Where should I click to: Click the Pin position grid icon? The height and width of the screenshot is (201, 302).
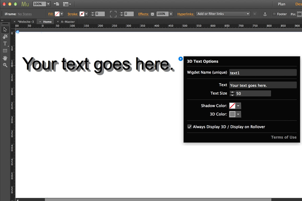tap(300, 14)
